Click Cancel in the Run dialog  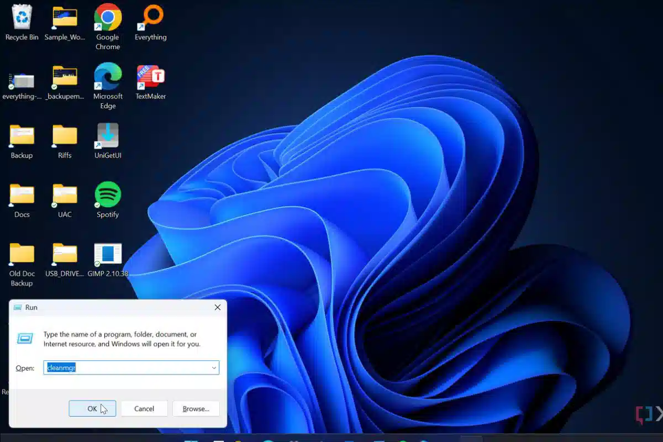144,409
